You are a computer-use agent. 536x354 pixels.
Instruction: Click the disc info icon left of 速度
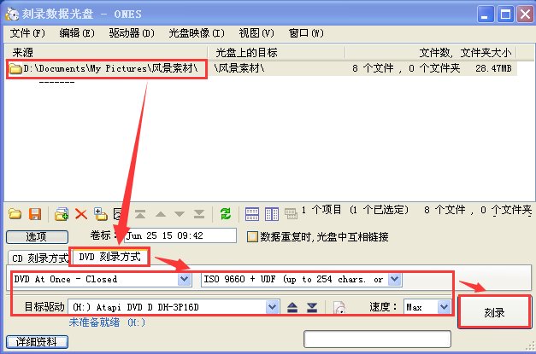click(339, 307)
